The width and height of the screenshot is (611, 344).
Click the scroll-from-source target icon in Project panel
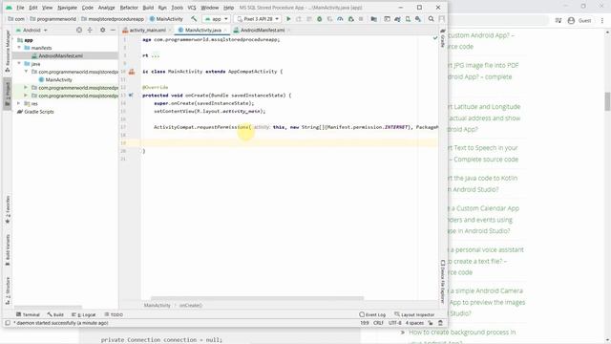point(79,30)
